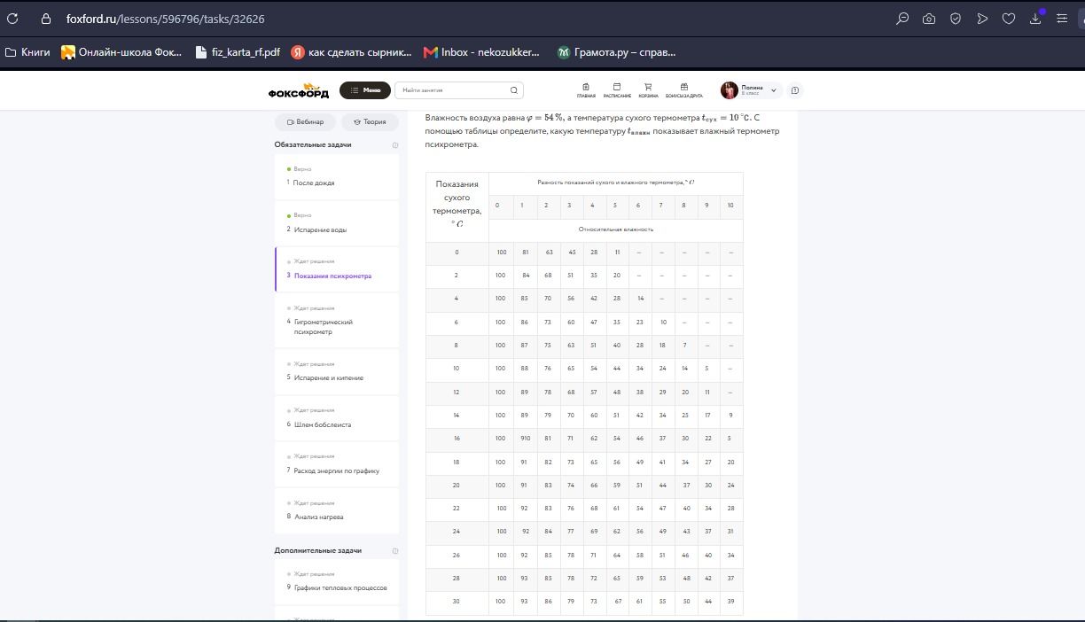Select task 6 Шлем бобслеиста

(337, 418)
